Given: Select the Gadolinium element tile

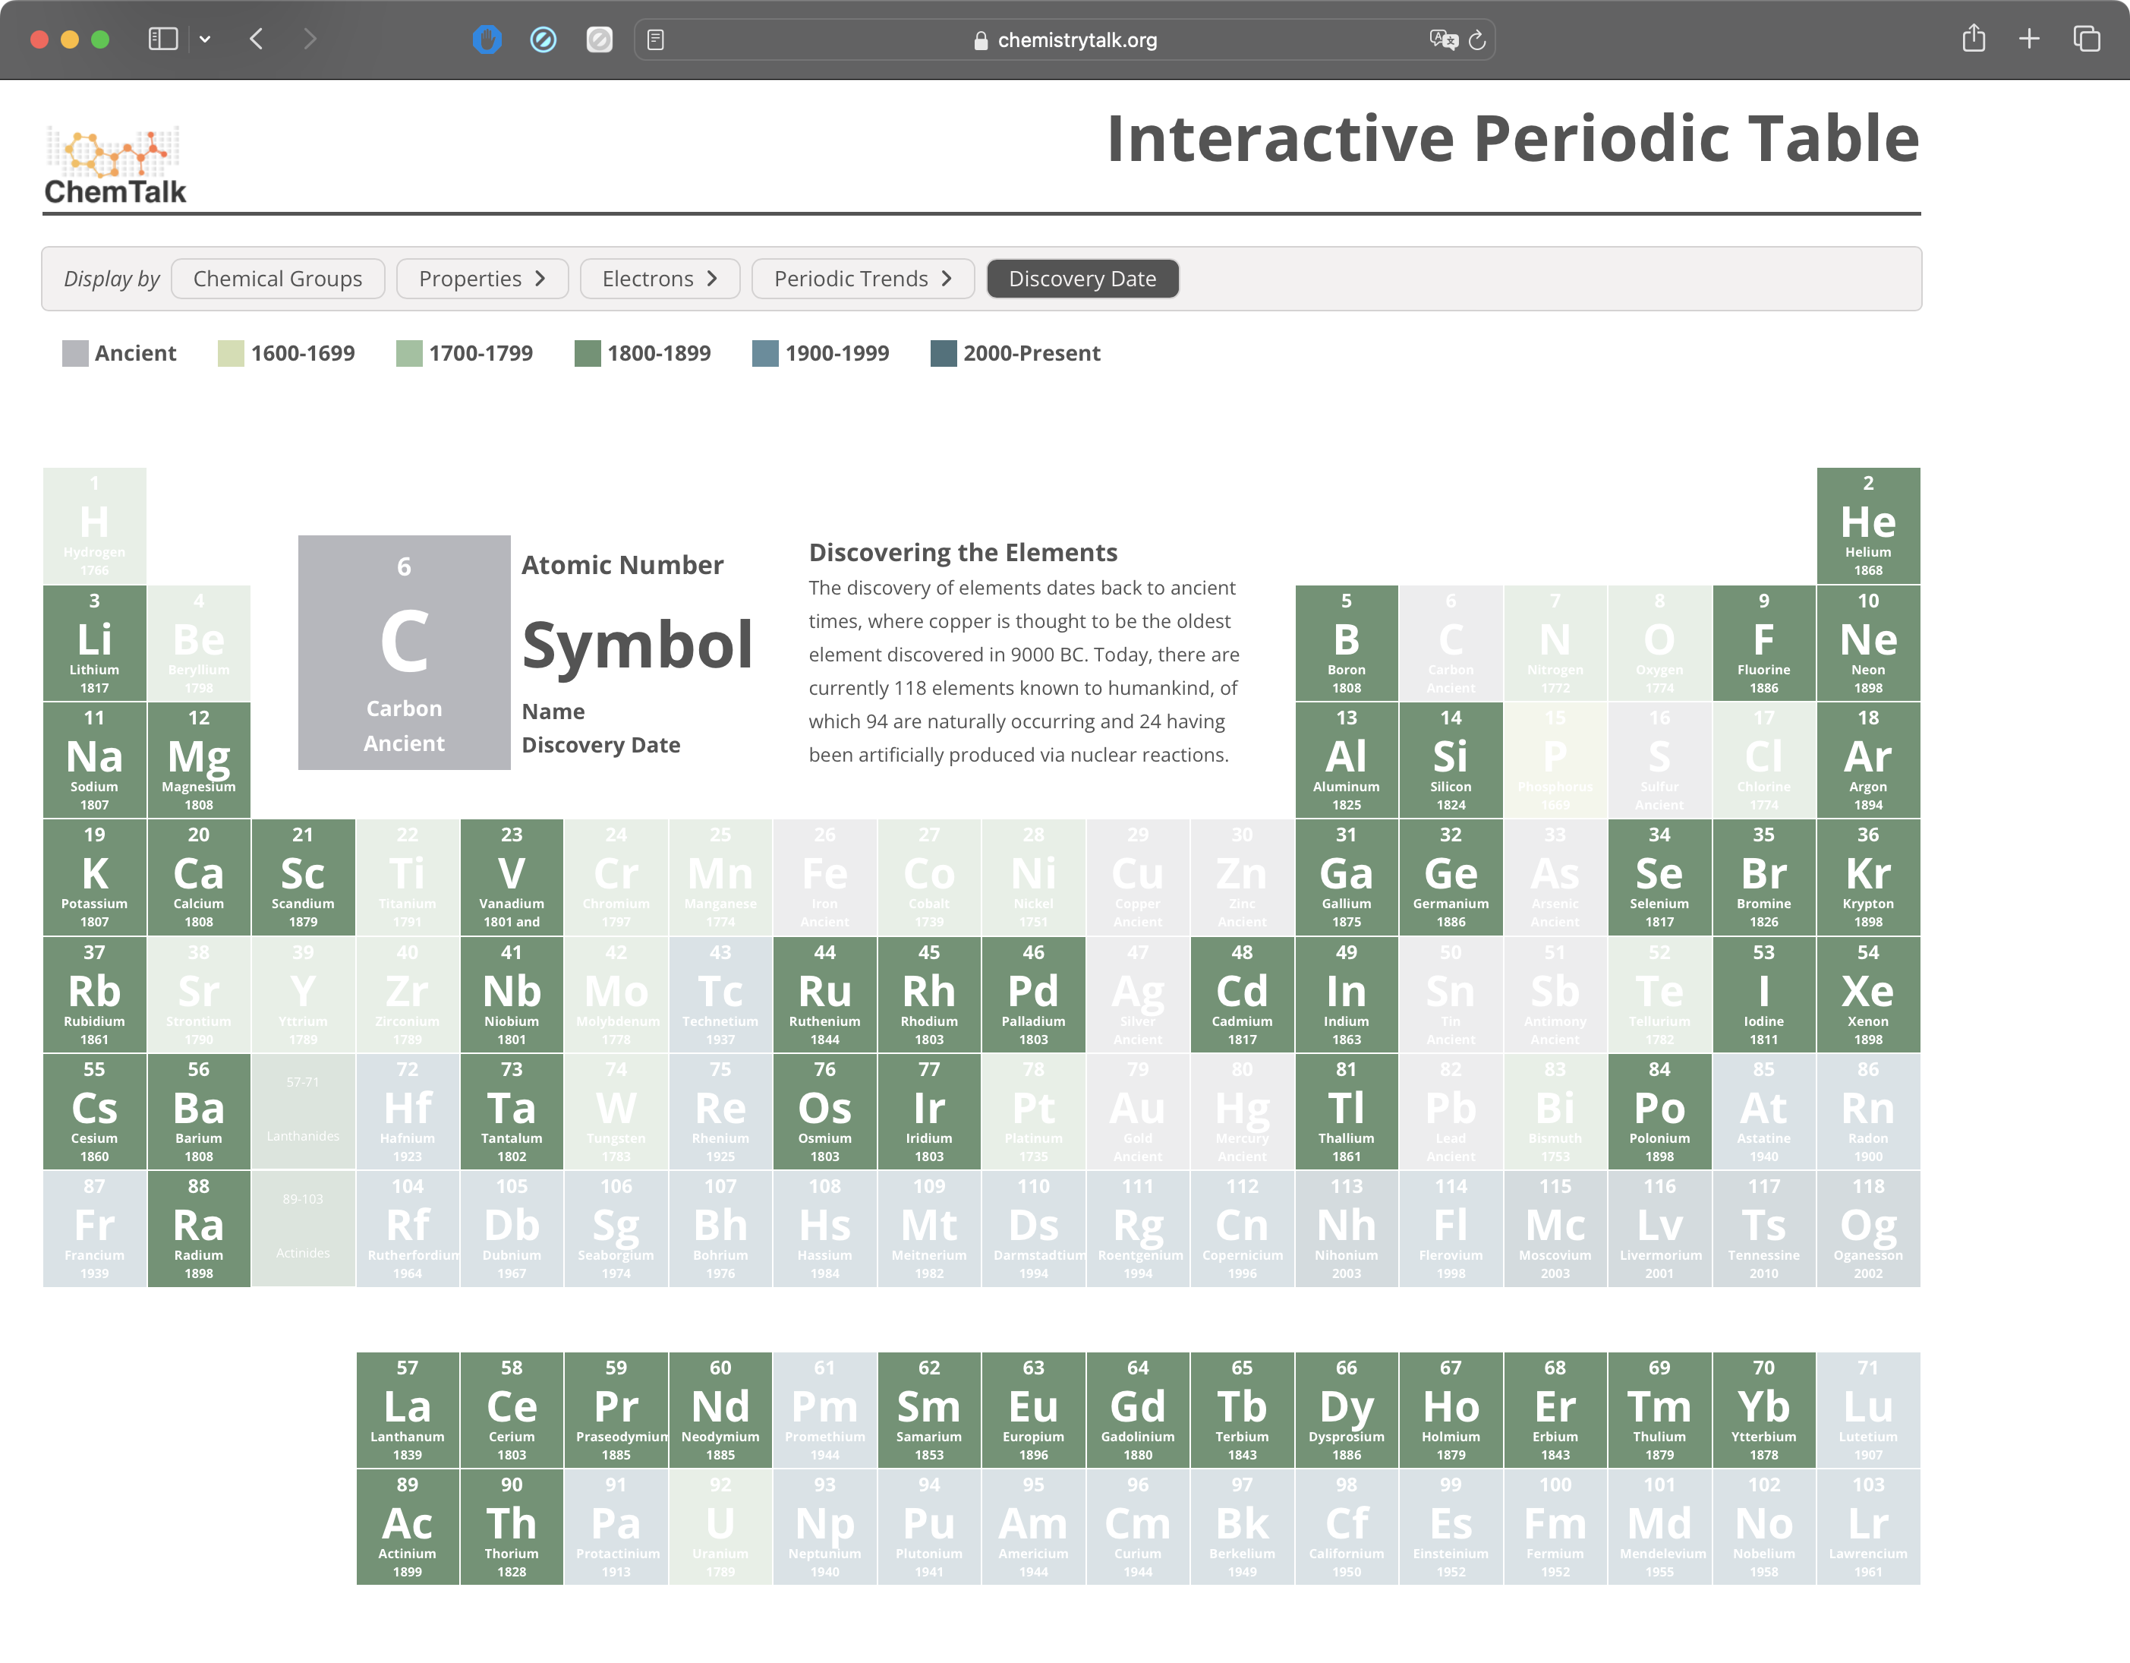Looking at the screenshot, I should pyautogui.click(x=1138, y=1410).
